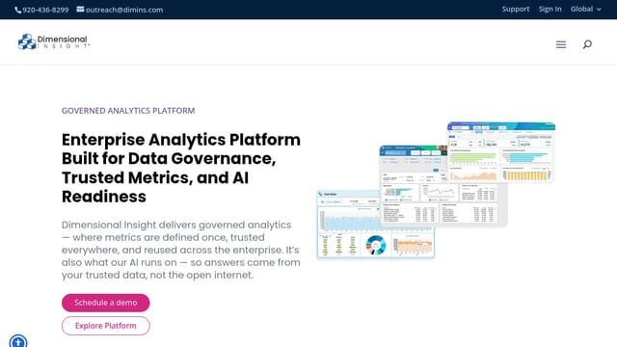The width and height of the screenshot is (617, 347).
Task: Click the envelope email icon
Action: click(80, 9)
